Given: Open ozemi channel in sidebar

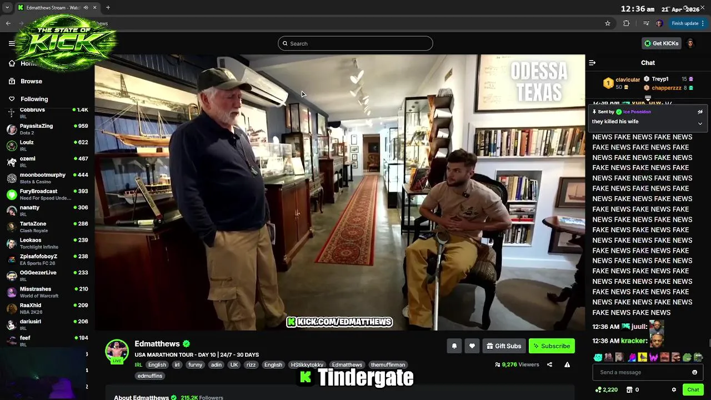Looking at the screenshot, I should click(x=47, y=162).
